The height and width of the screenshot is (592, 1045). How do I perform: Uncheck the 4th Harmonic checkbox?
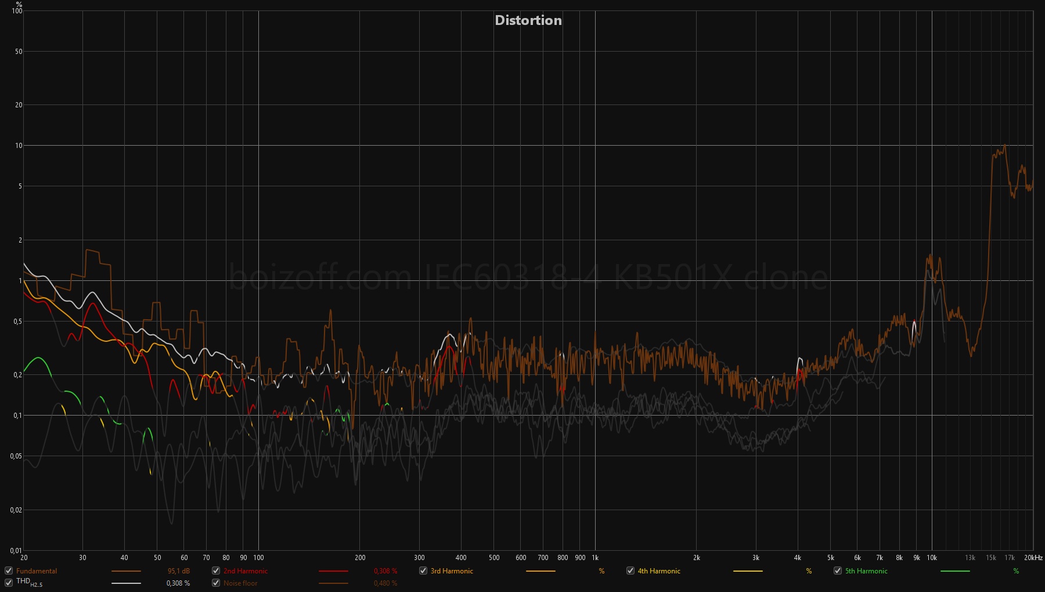click(630, 571)
